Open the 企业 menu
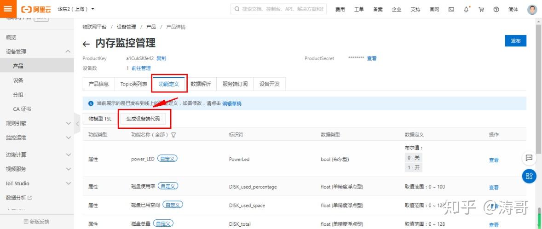 pos(397,9)
